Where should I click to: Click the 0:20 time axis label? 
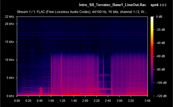[x=28, y=101]
